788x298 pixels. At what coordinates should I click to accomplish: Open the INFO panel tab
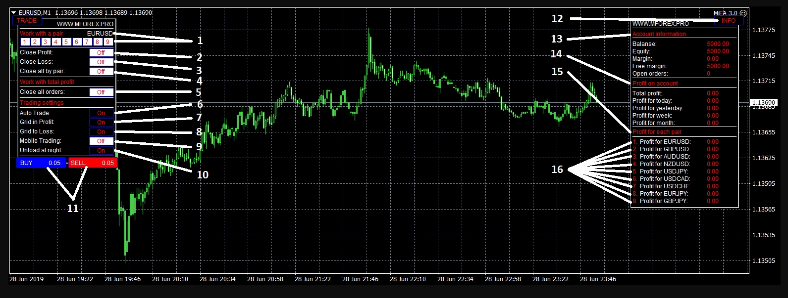729,21
